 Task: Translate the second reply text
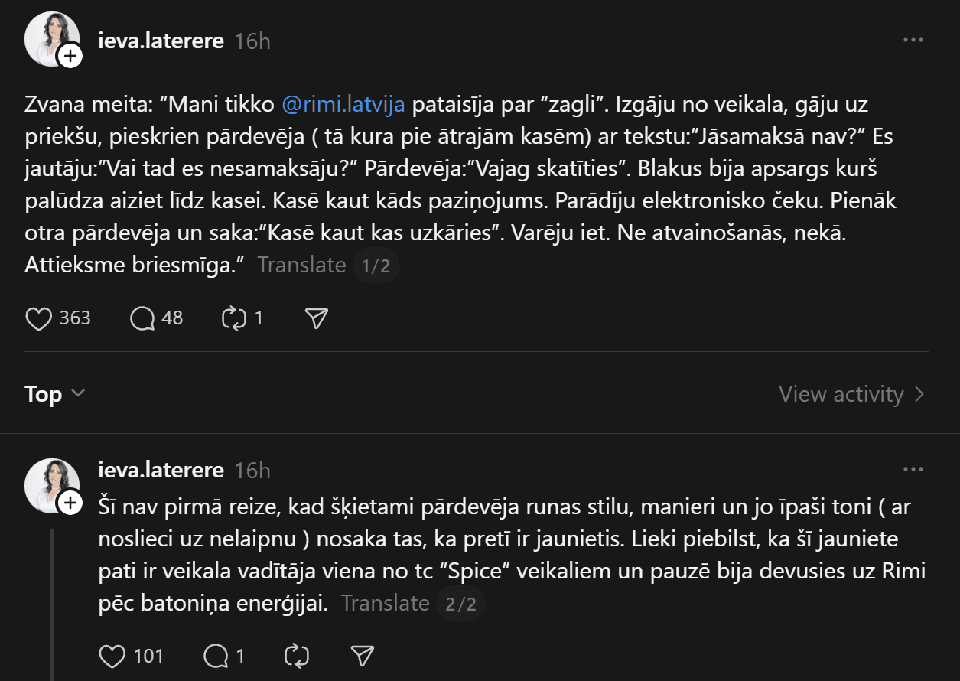point(385,603)
